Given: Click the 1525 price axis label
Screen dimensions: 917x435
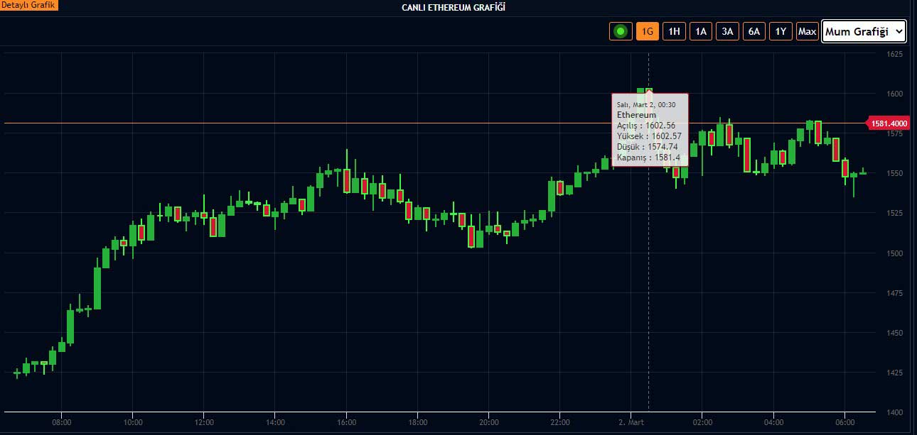Looking at the screenshot, I should click(x=895, y=213).
